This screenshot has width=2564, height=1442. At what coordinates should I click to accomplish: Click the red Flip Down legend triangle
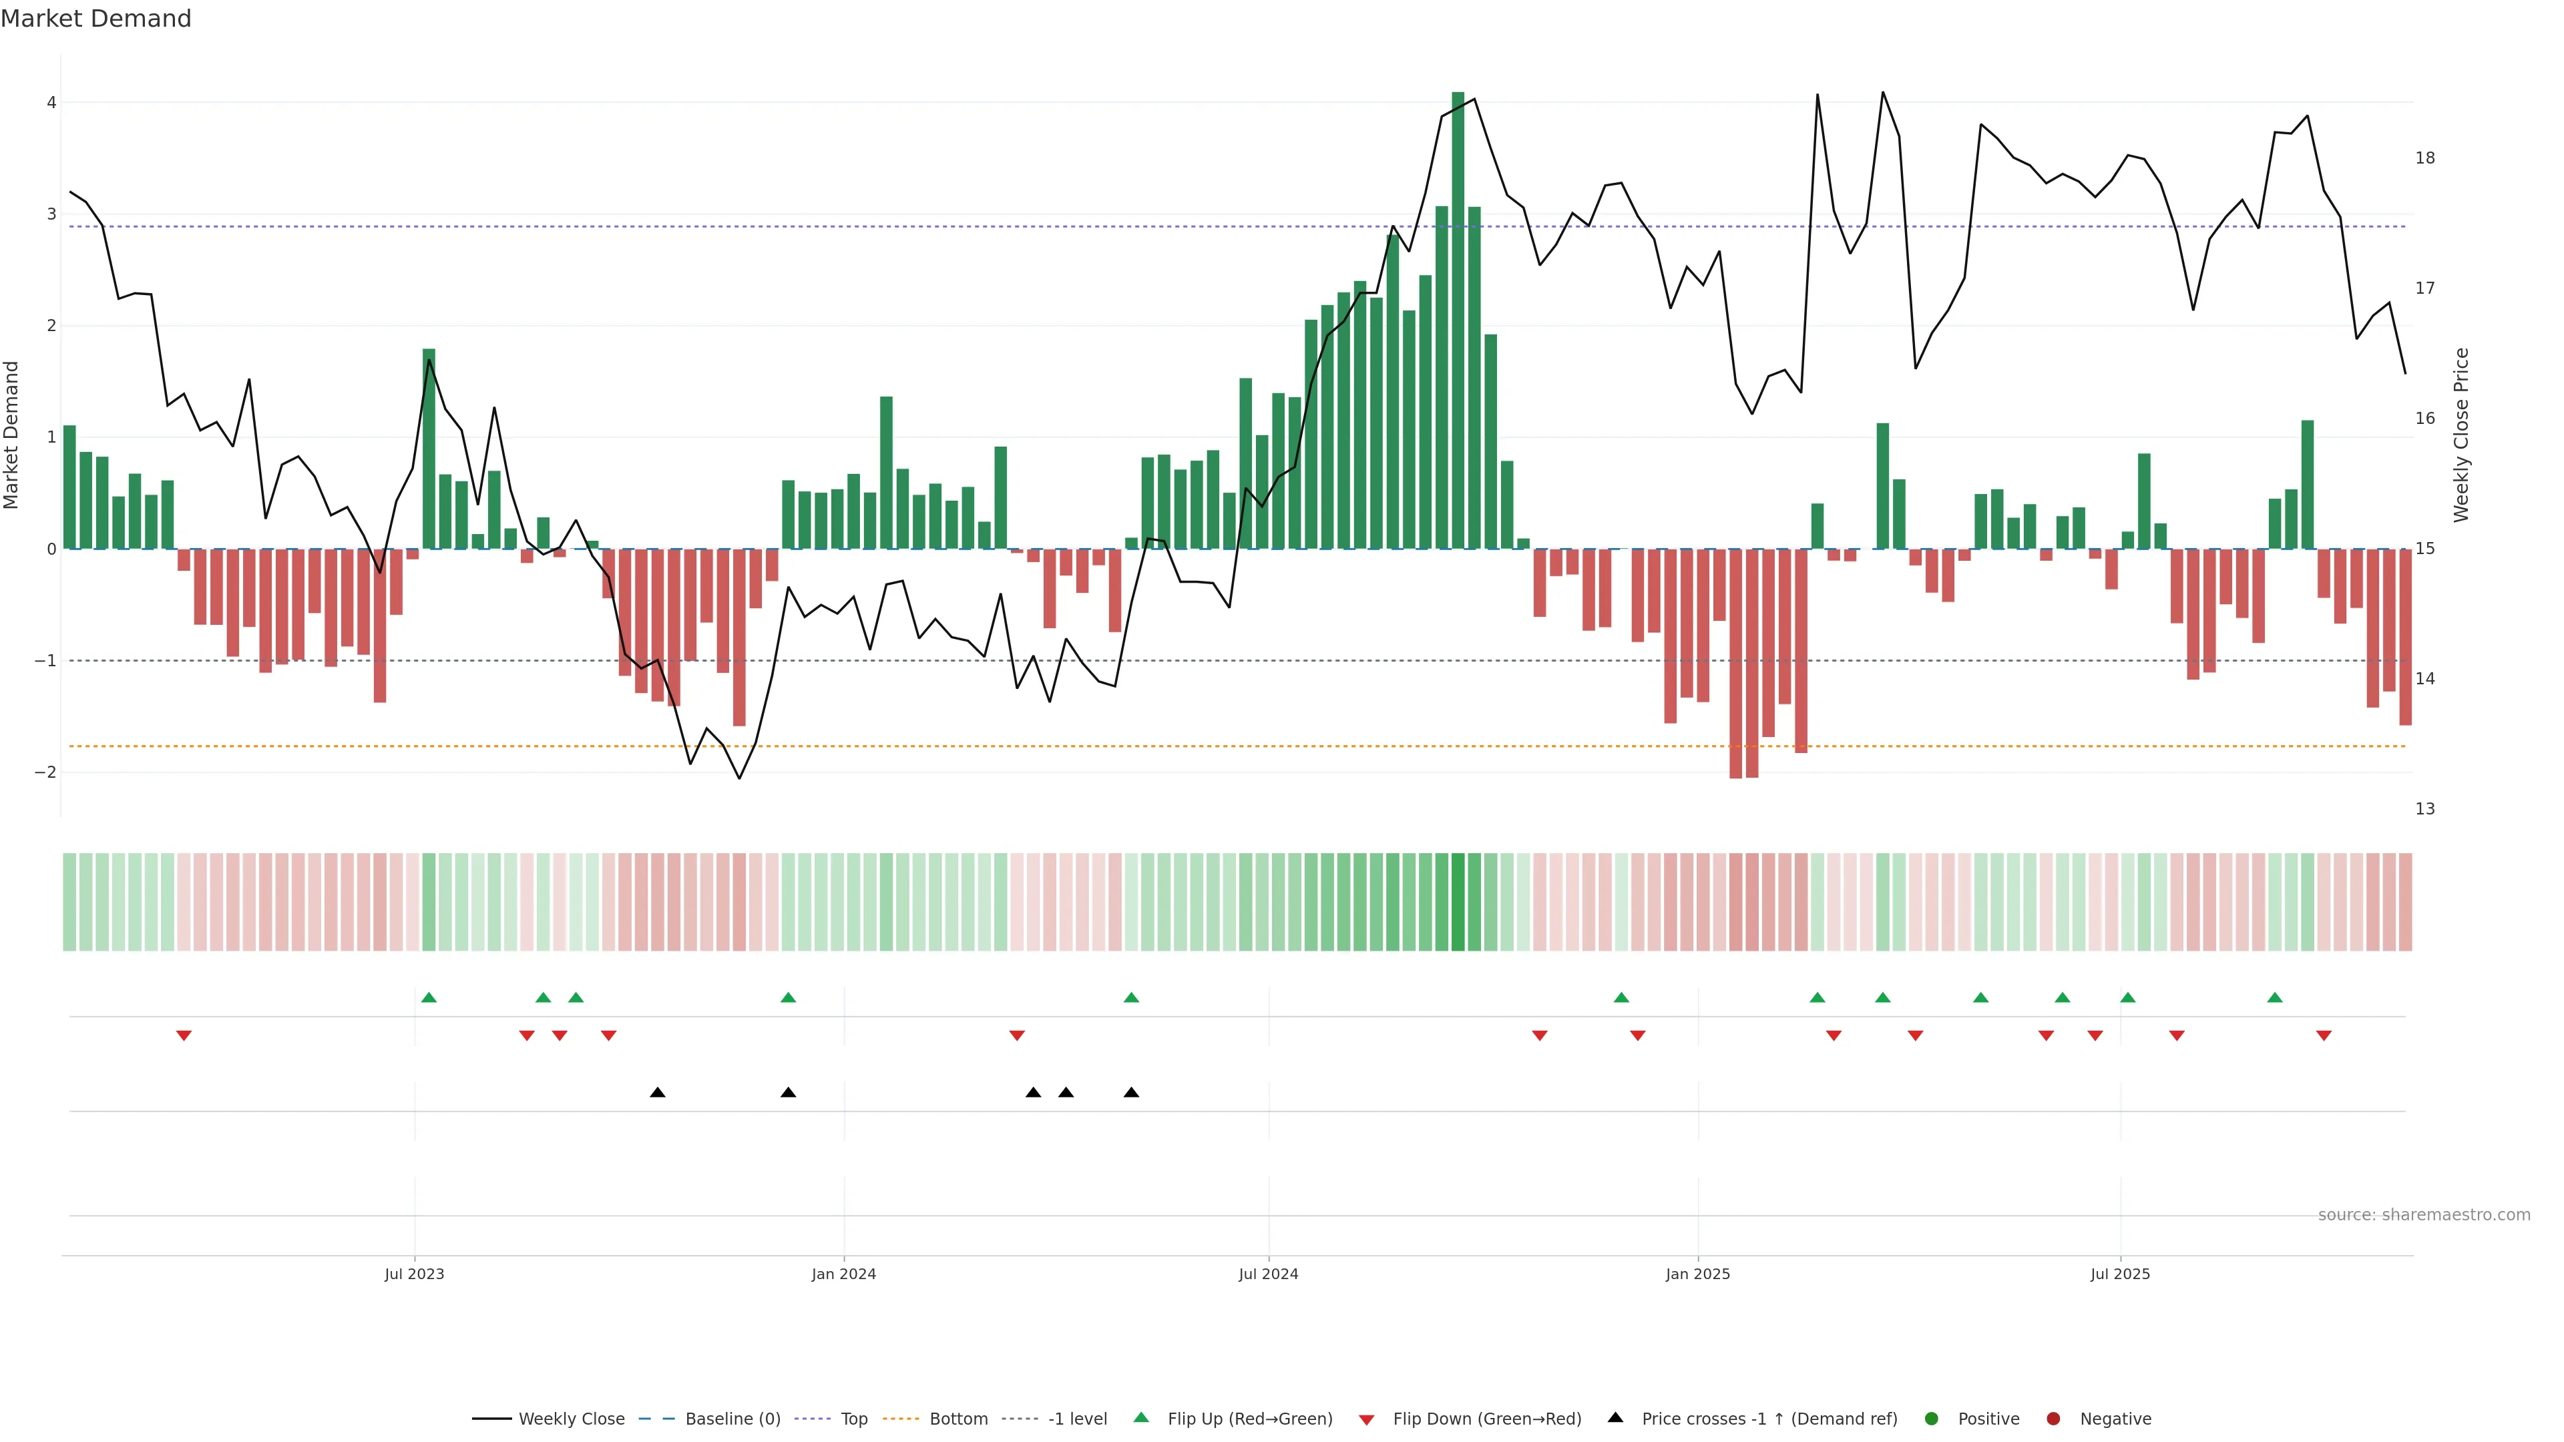coord(1367,1420)
